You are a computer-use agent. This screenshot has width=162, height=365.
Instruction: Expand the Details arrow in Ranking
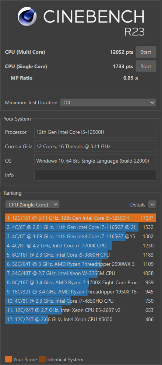[x=152, y=204]
